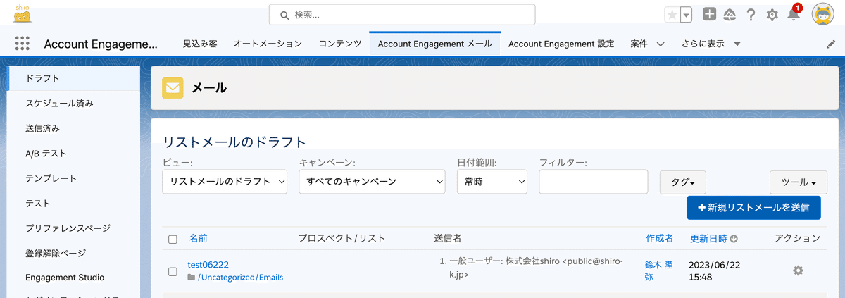Open the /Uncategorized/Emails folder link
The height and width of the screenshot is (298, 845).
pyautogui.click(x=240, y=278)
